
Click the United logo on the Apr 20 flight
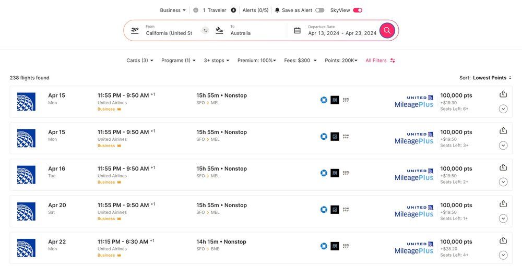coord(26,211)
